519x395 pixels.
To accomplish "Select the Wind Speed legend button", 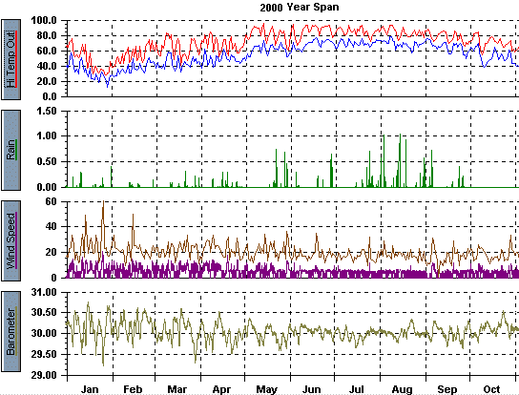I will 11,240.
